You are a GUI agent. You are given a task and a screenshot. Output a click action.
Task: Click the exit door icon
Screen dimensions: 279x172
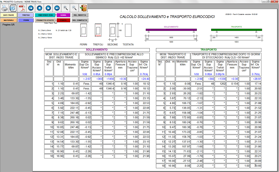(x=83, y=8)
